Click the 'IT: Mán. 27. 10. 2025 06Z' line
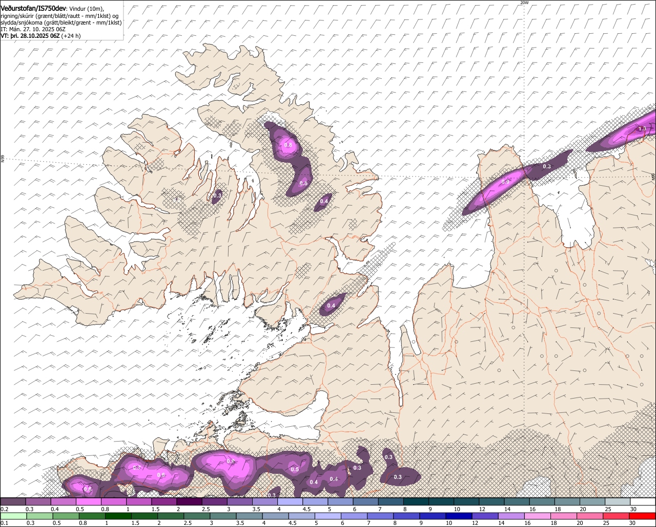 click(x=32, y=29)
